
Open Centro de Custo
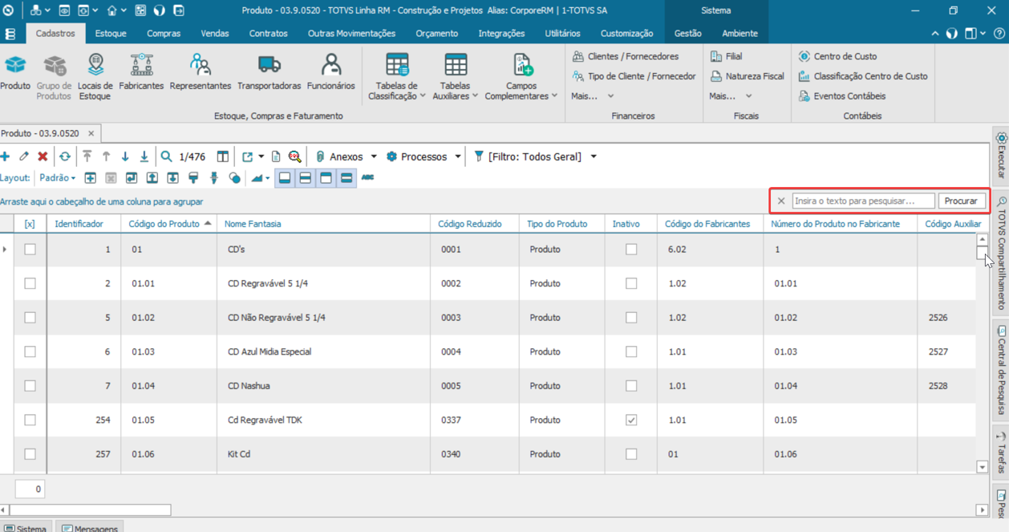837,57
